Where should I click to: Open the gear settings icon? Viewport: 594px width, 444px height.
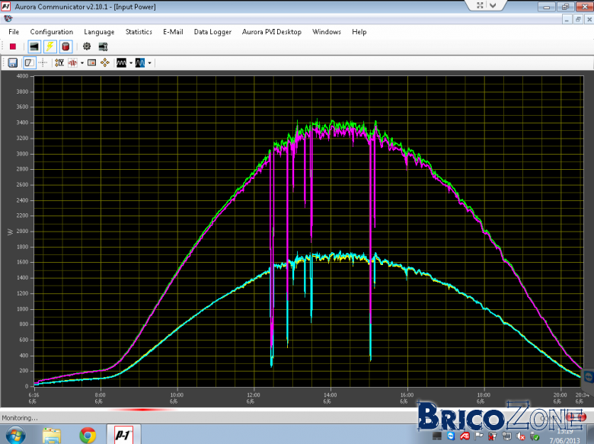pyautogui.click(x=87, y=46)
